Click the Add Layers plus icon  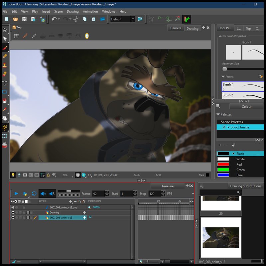click(71, 201)
